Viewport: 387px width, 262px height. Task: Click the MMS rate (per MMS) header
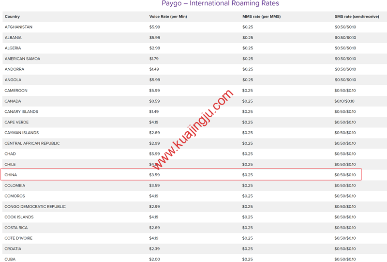[261, 16]
